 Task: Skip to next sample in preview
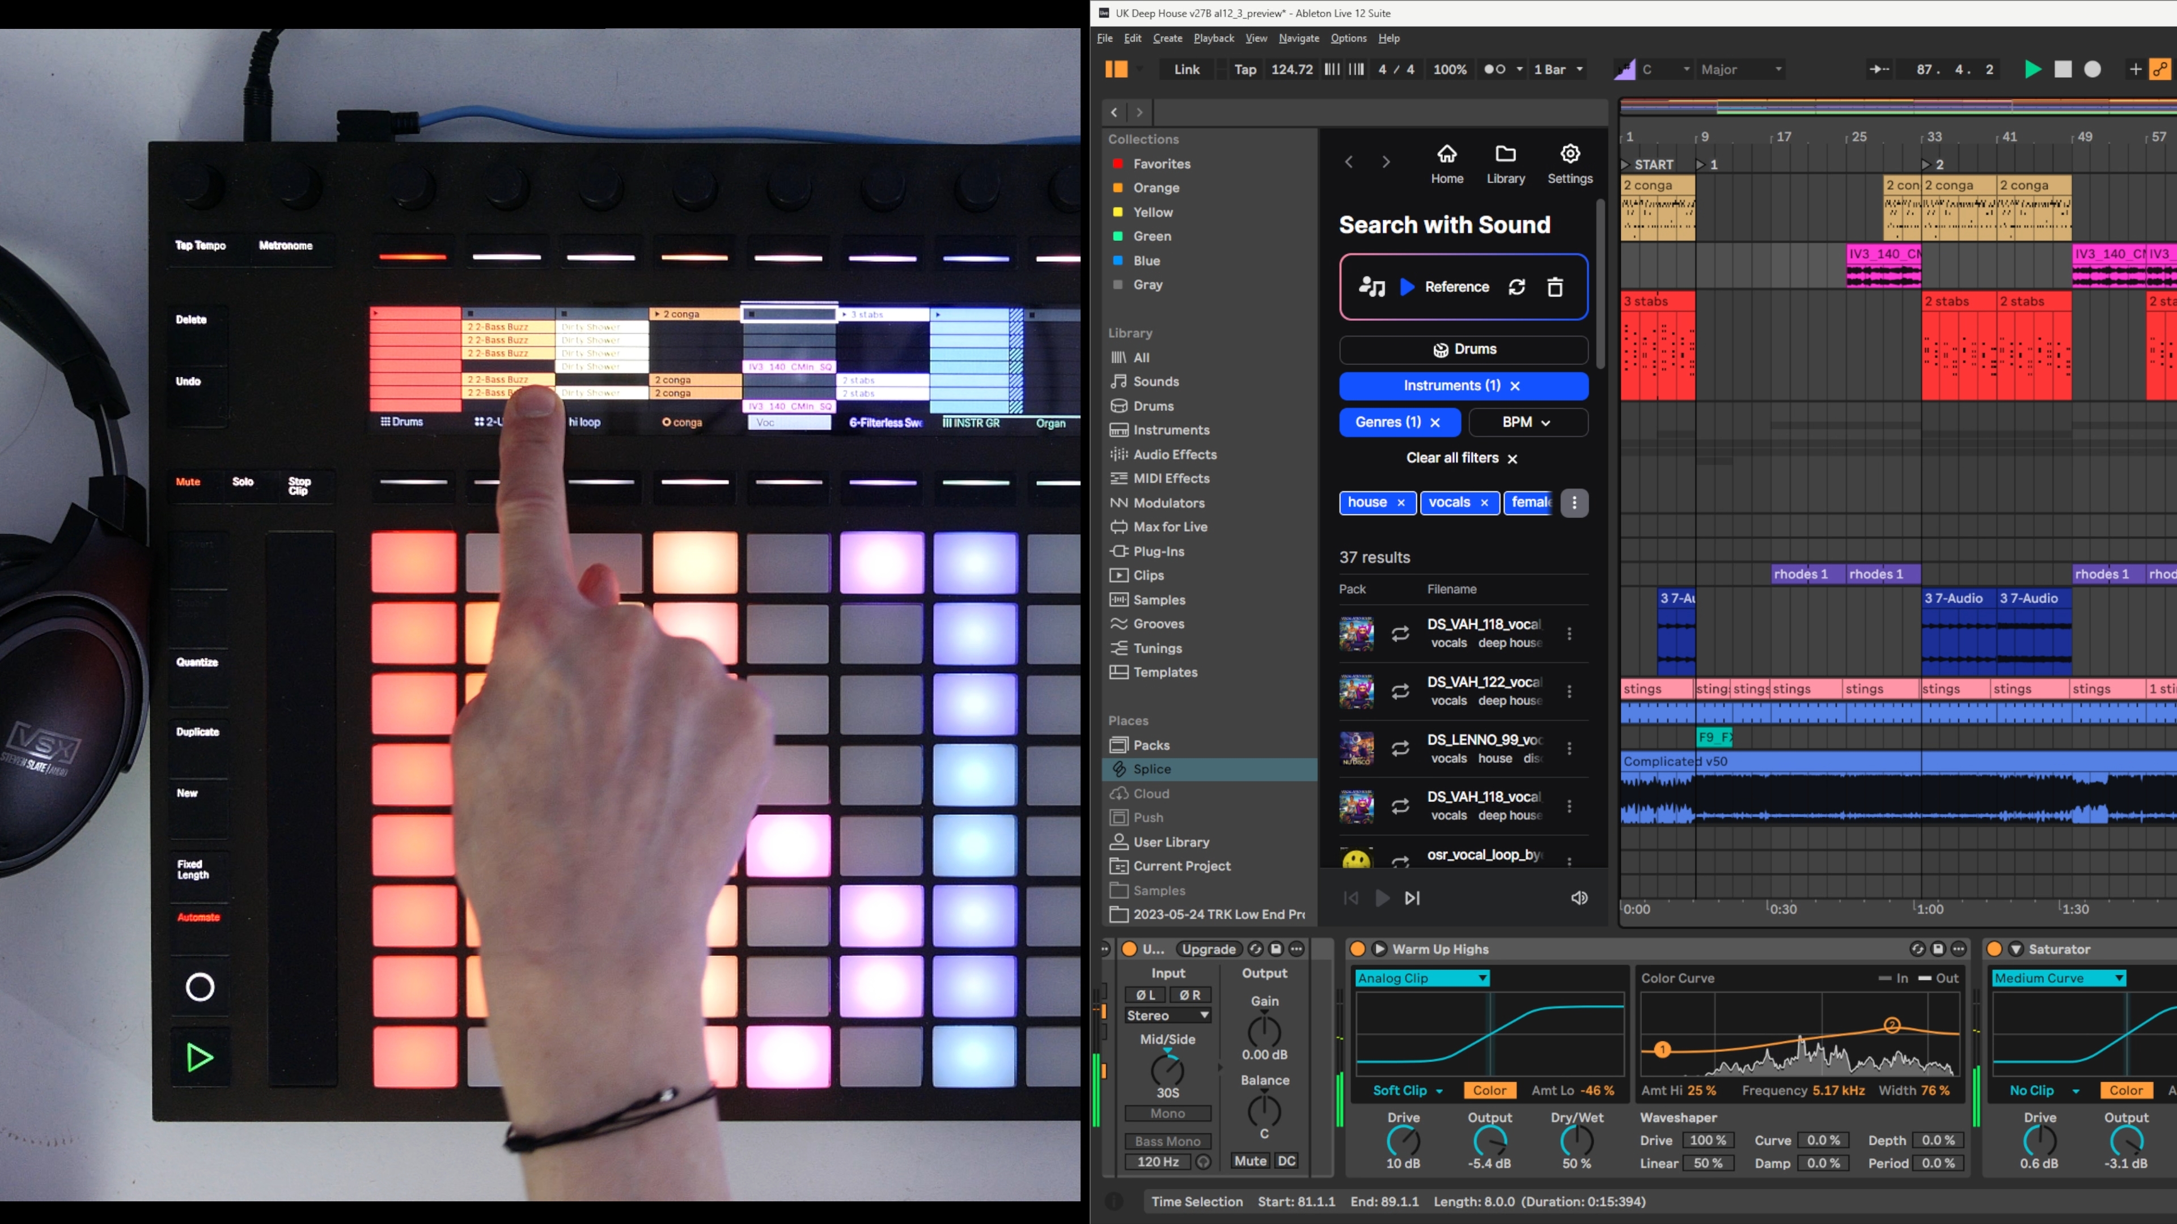1411,898
